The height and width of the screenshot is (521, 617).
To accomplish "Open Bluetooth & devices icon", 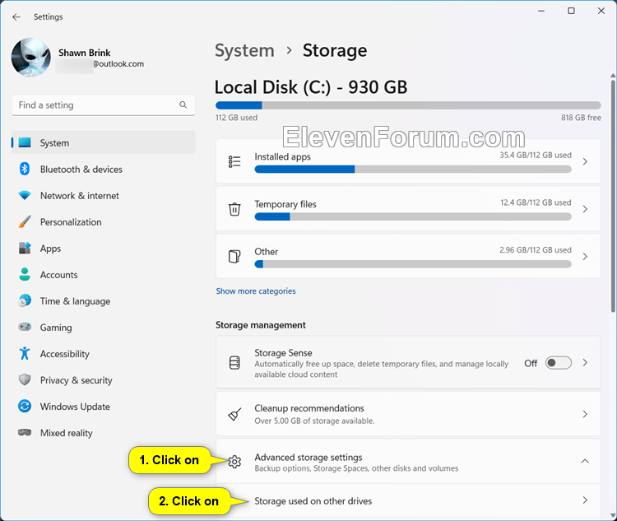I will [25, 169].
